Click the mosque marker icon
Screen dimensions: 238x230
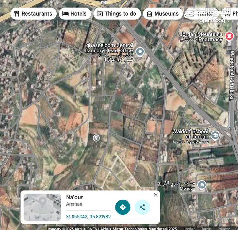pos(202,185)
